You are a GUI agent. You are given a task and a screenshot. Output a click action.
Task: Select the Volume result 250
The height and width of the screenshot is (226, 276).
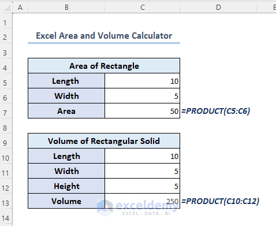143,201
